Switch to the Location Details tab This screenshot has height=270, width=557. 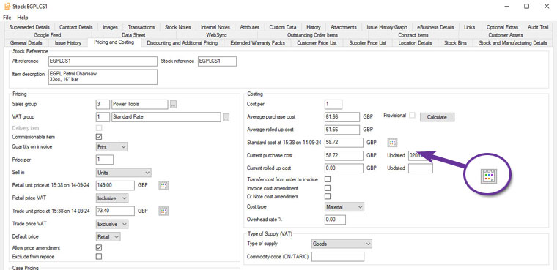tap(415, 43)
